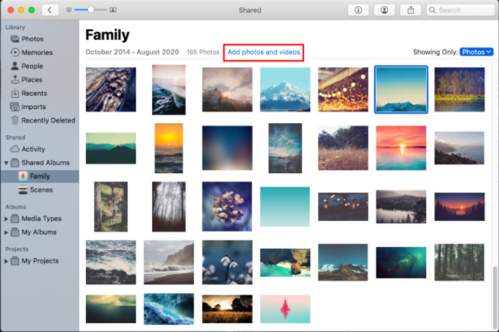This screenshot has height=332, width=499.
Task: Select the foggy forest trees photo
Action: (x=168, y=207)
